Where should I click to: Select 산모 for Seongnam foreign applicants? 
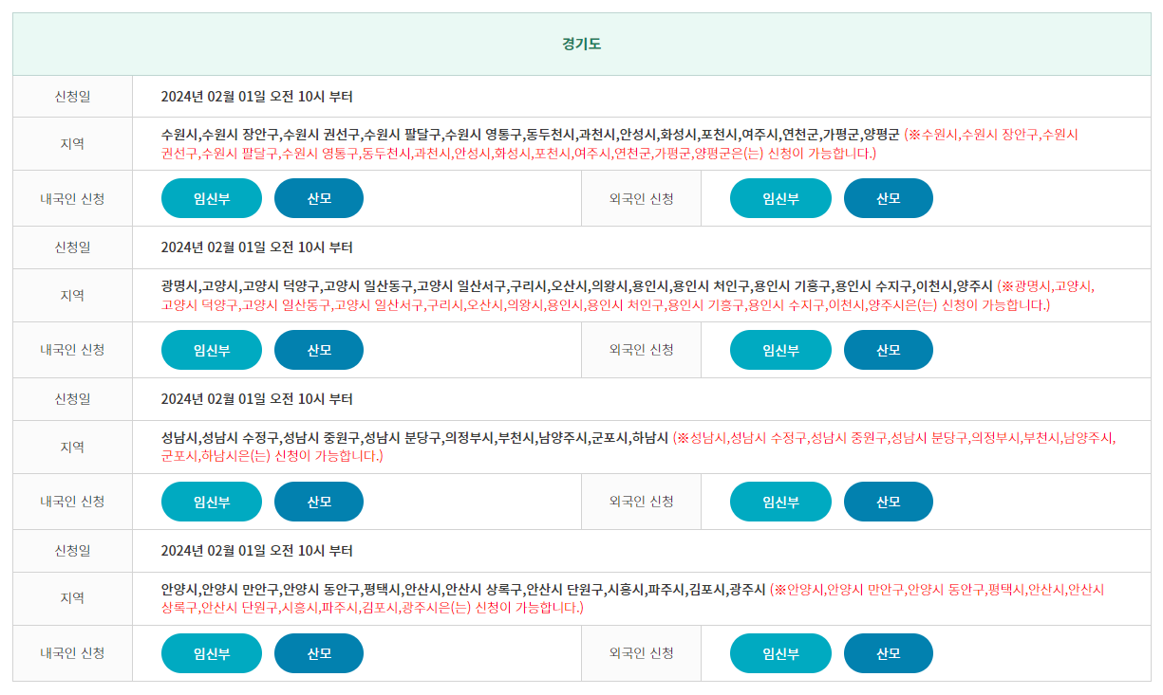coord(888,501)
